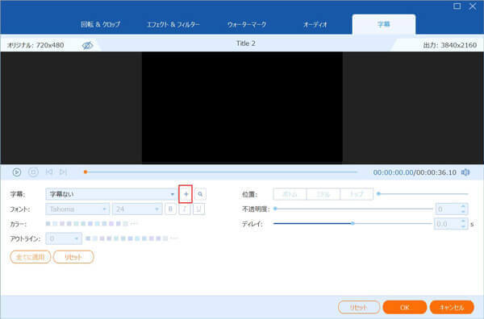Set subtitle position to top
The image size is (484, 319).
tap(357, 194)
